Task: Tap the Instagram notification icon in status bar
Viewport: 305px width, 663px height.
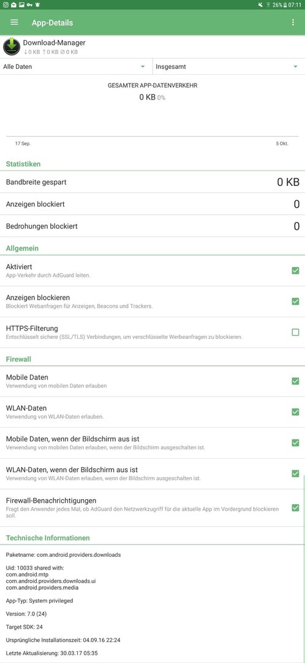Action: pos(5,5)
